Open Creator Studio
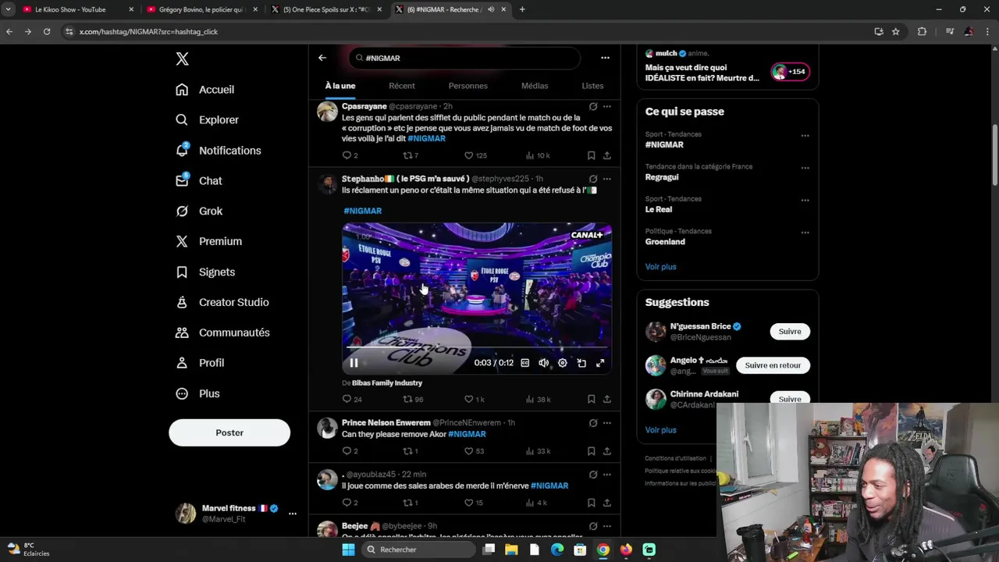This screenshot has width=999, height=562. (222, 302)
